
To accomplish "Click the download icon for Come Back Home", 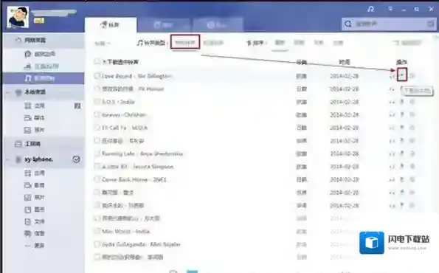I will 402,179.
